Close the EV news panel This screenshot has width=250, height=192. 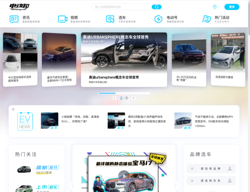click(13, 109)
